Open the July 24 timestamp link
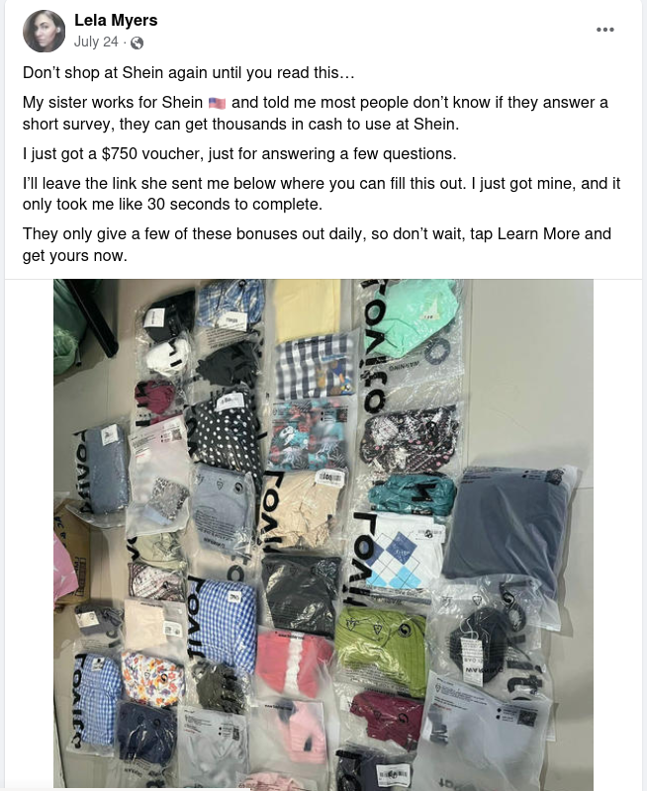 pyautogui.click(x=96, y=42)
